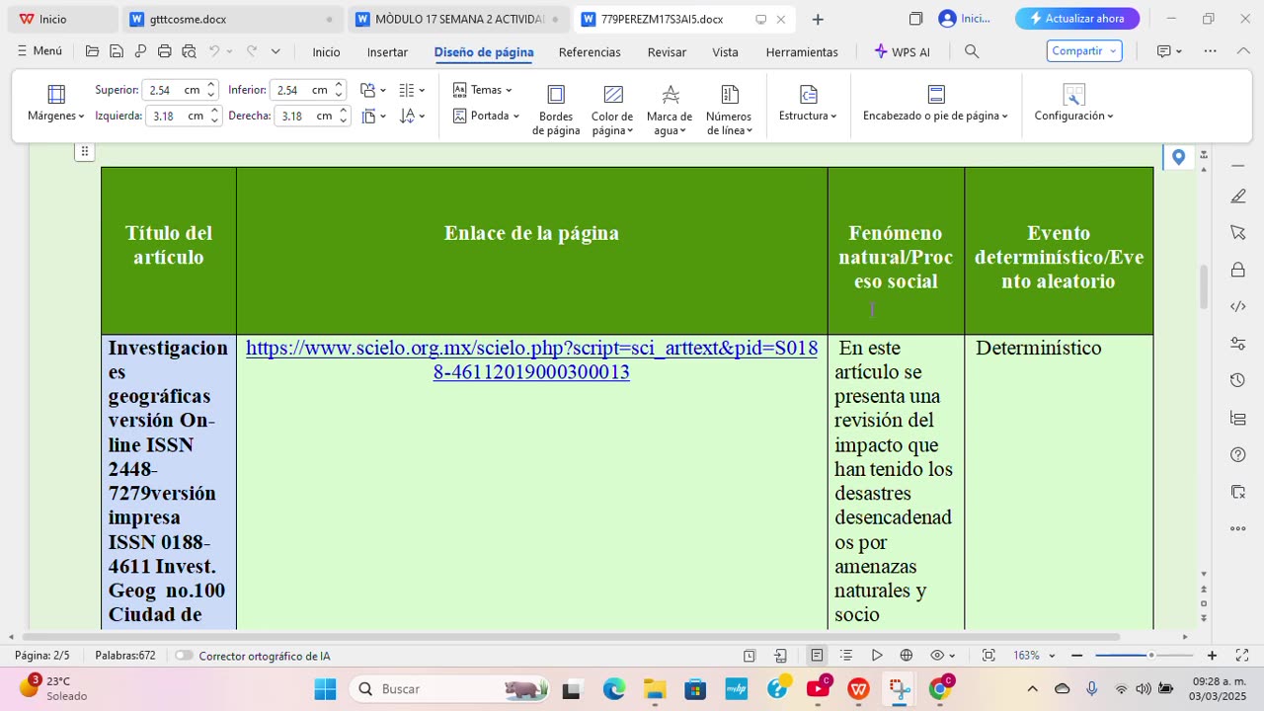Open Google Chrome from the taskbar
The width and height of the screenshot is (1264, 711).
(x=940, y=688)
